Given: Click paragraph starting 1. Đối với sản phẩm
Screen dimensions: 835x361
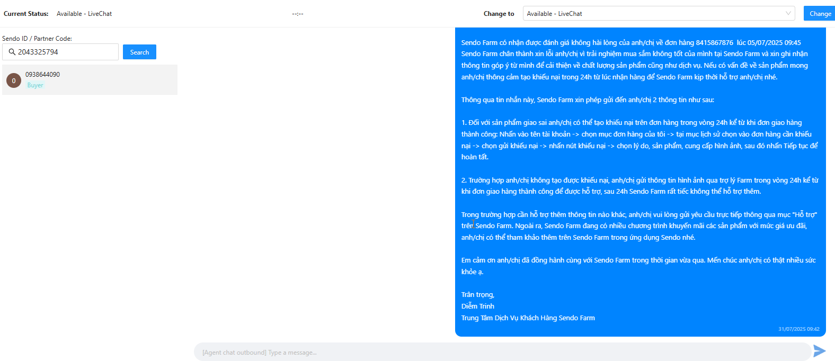Looking at the screenshot, I should (639, 140).
